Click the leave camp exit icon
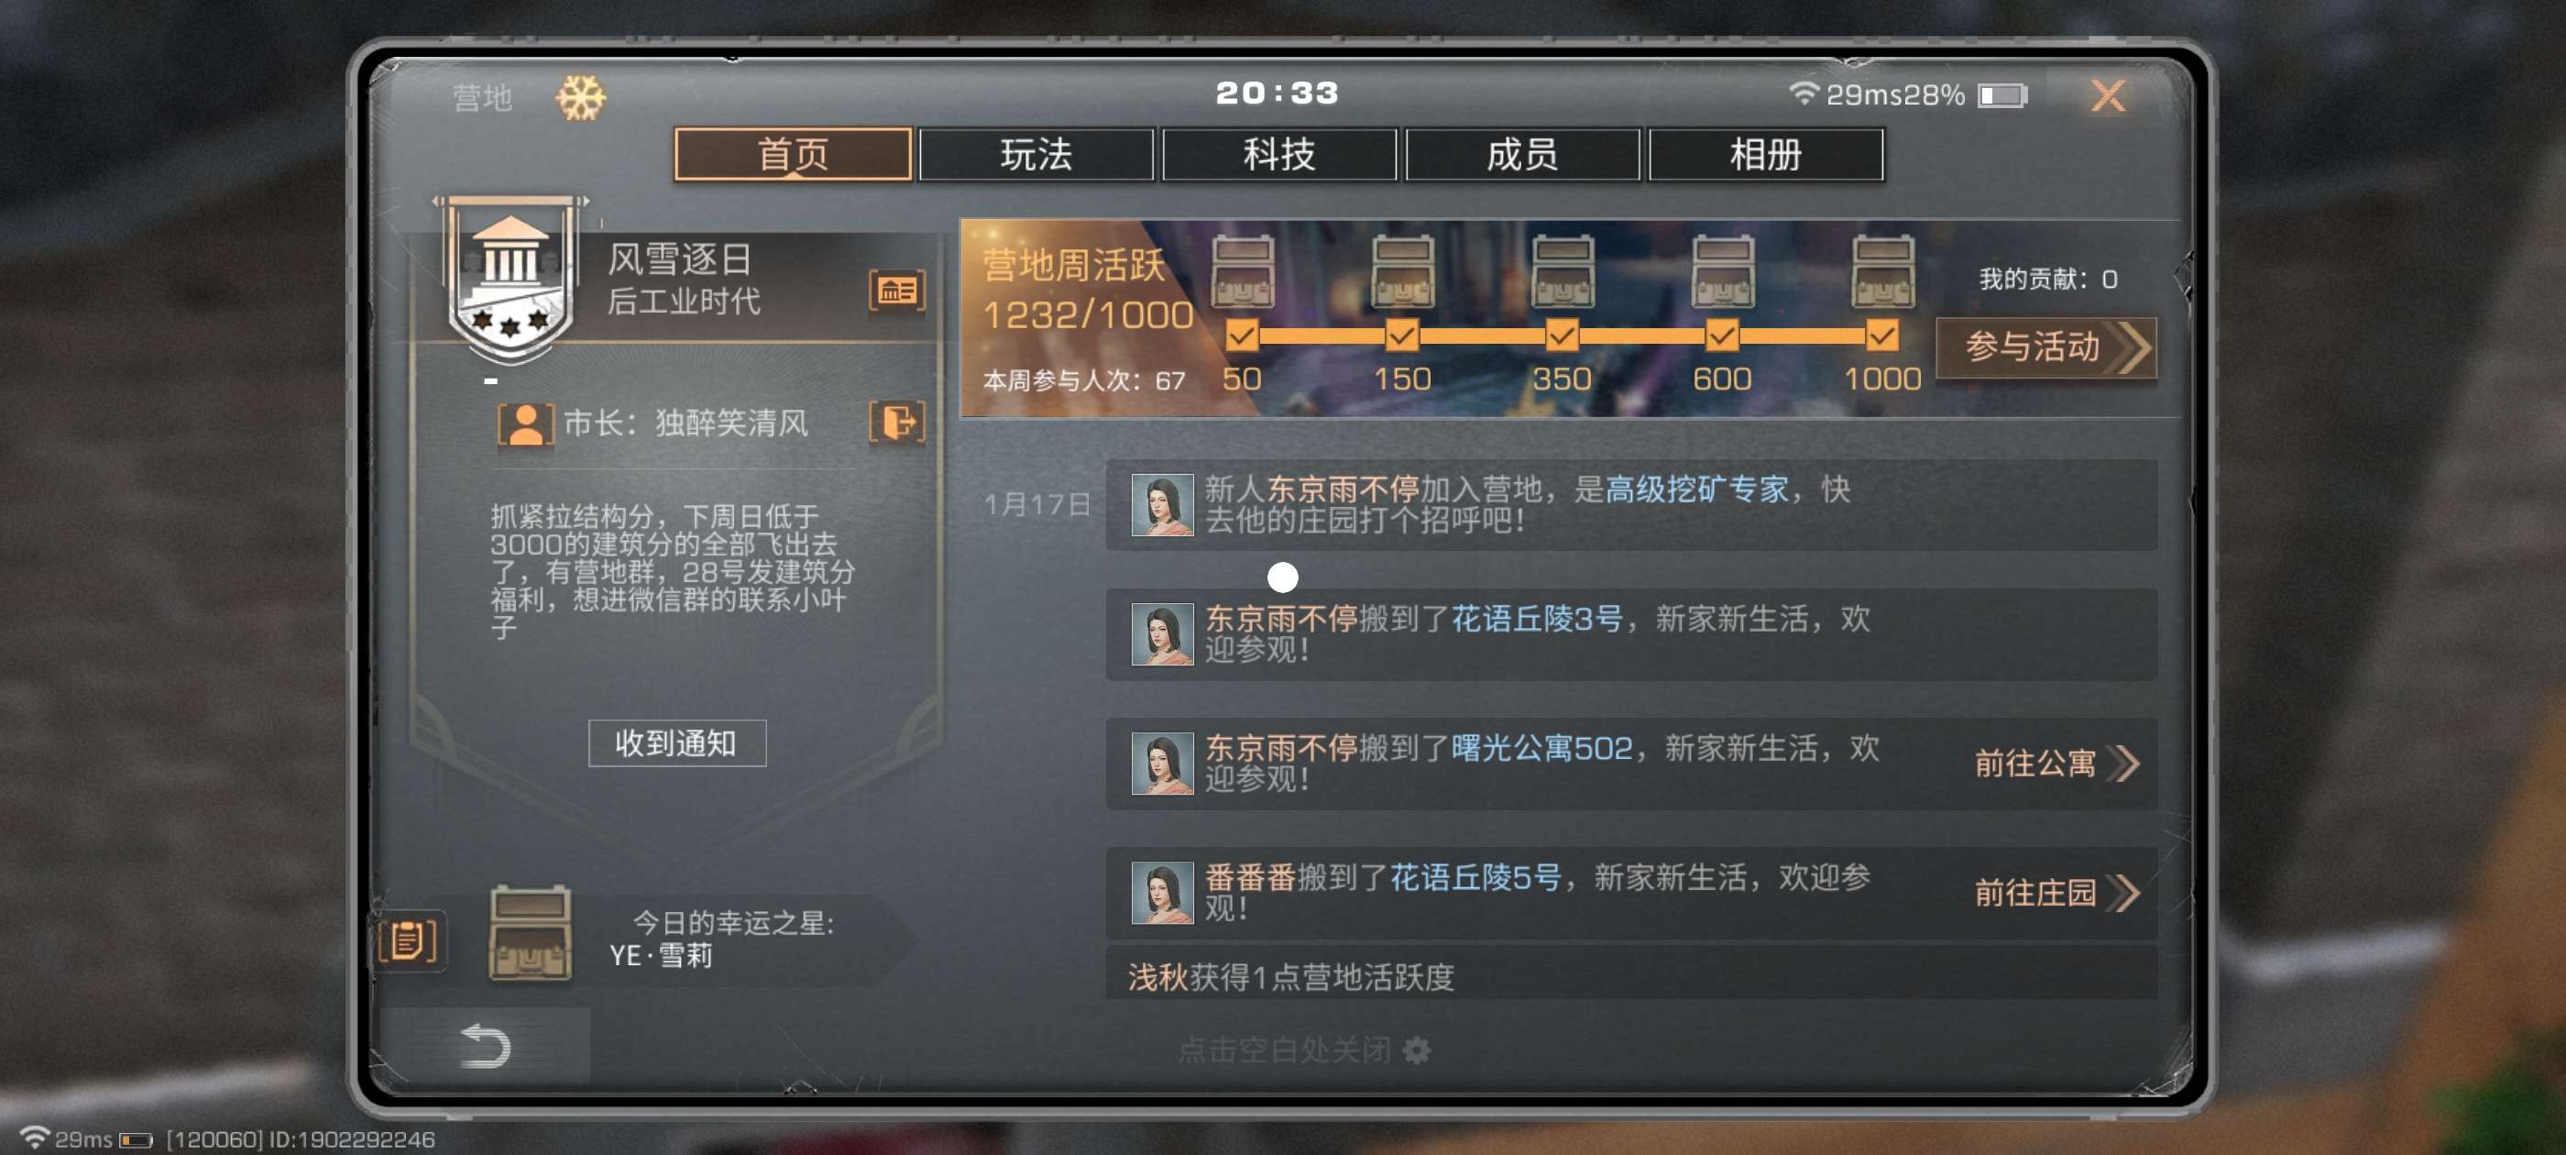 [x=896, y=422]
